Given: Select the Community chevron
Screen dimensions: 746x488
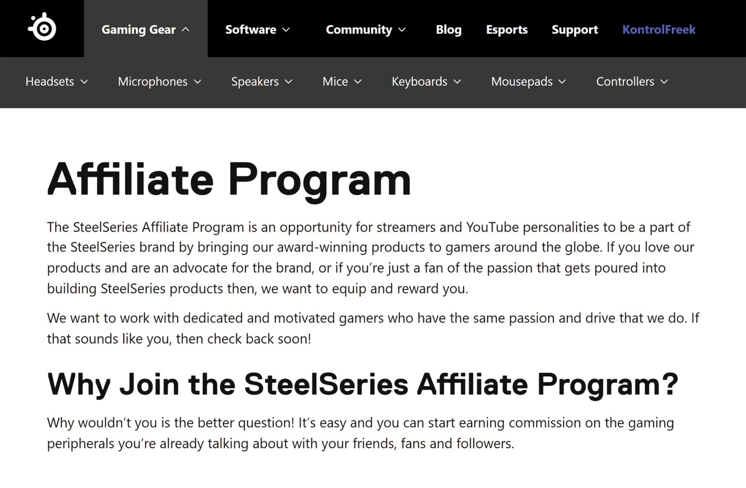Looking at the screenshot, I should (402, 29).
